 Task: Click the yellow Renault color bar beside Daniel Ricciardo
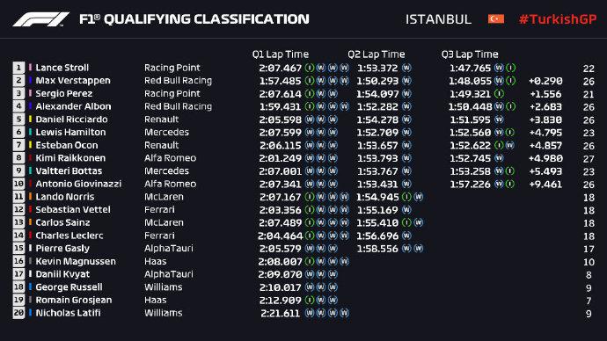click(x=30, y=119)
